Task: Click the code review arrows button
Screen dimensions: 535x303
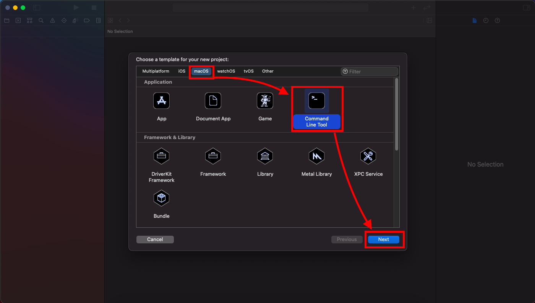Action: tap(427, 8)
